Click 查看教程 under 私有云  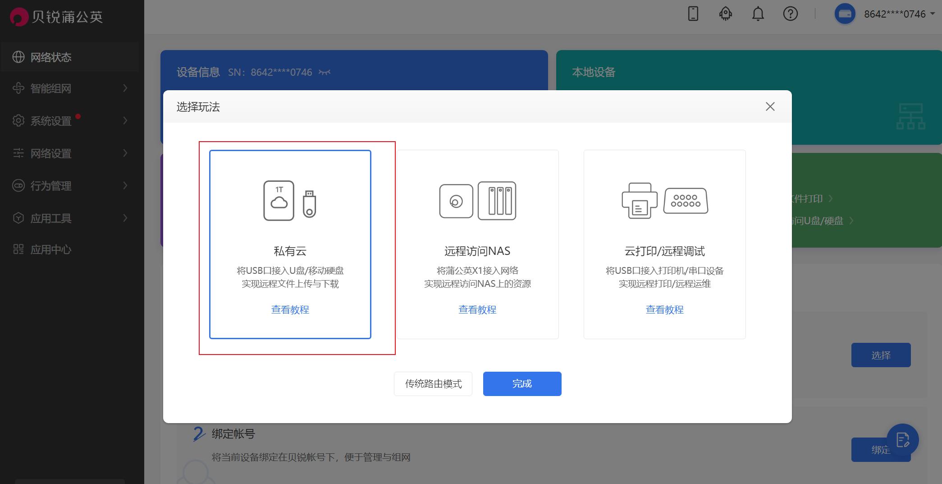pos(290,309)
